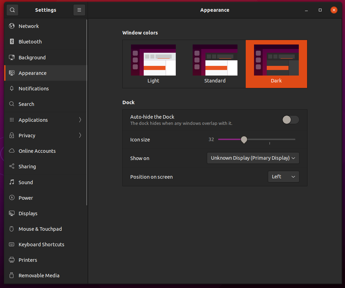Viewport: 345px width, 288px height.
Task: Click the icon size value 32
Action: [211, 139]
